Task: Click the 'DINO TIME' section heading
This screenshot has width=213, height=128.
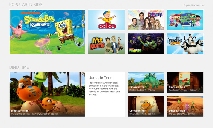Action: (19, 67)
